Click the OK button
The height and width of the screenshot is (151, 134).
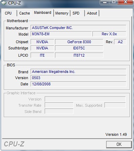click(119, 144)
